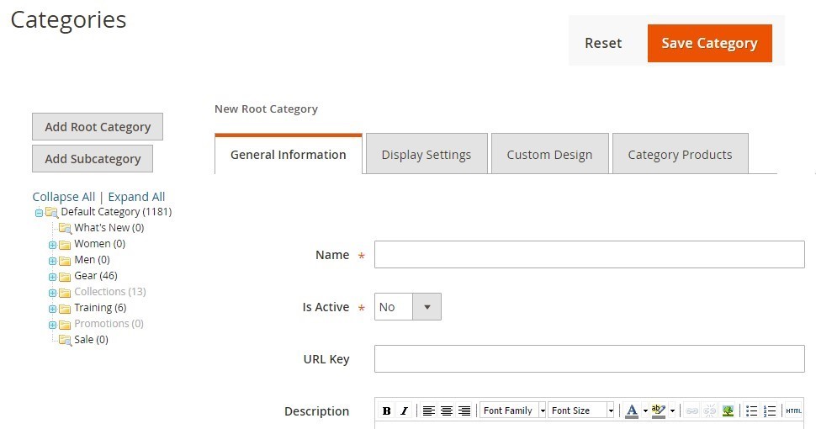The height and width of the screenshot is (429, 816).
Task: Switch to the Display Settings tab
Action: pyautogui.click(x=427, y=155)
